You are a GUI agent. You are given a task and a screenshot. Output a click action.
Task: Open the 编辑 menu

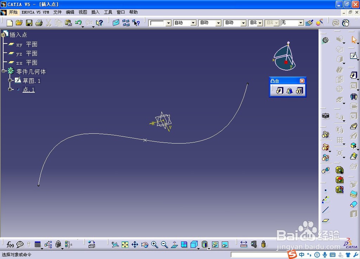(70, 12)
